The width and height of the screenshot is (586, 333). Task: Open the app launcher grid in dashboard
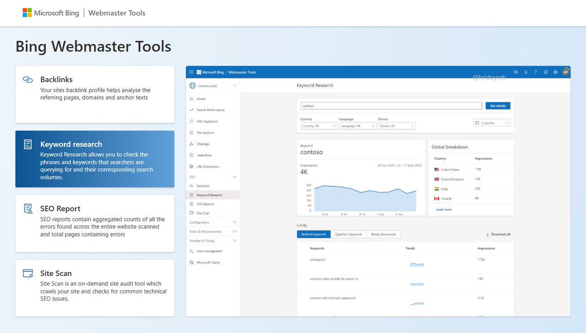[191, 72]
